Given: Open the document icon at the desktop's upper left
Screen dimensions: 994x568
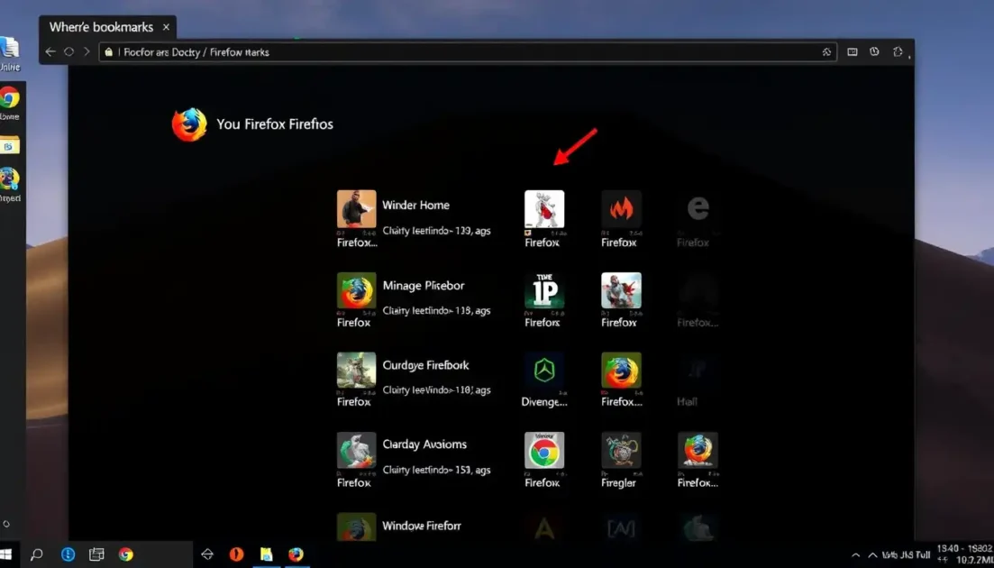Looking at the screenshot, I should (9, 48).
